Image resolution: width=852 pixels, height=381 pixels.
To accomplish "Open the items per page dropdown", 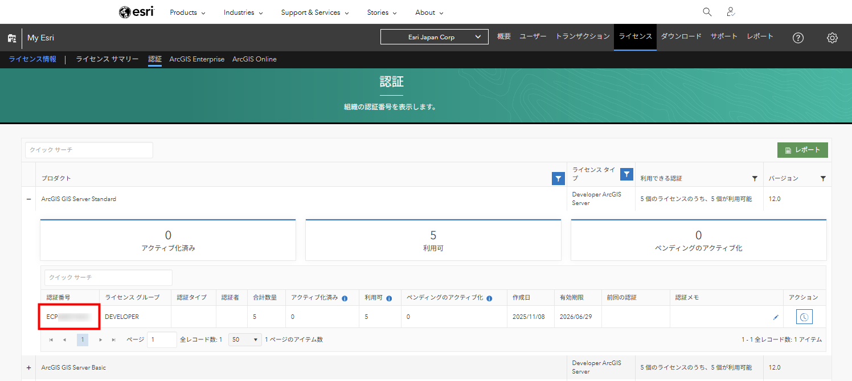I will click(244, 339).
